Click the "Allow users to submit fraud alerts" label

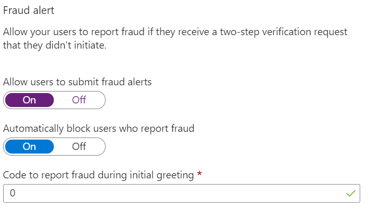tap(77, 82)
